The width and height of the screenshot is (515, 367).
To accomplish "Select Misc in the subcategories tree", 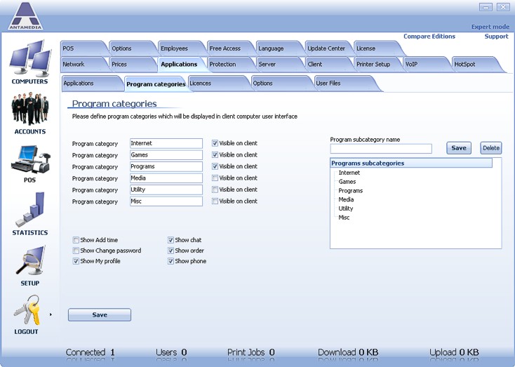I will click(x=344, y=217).
